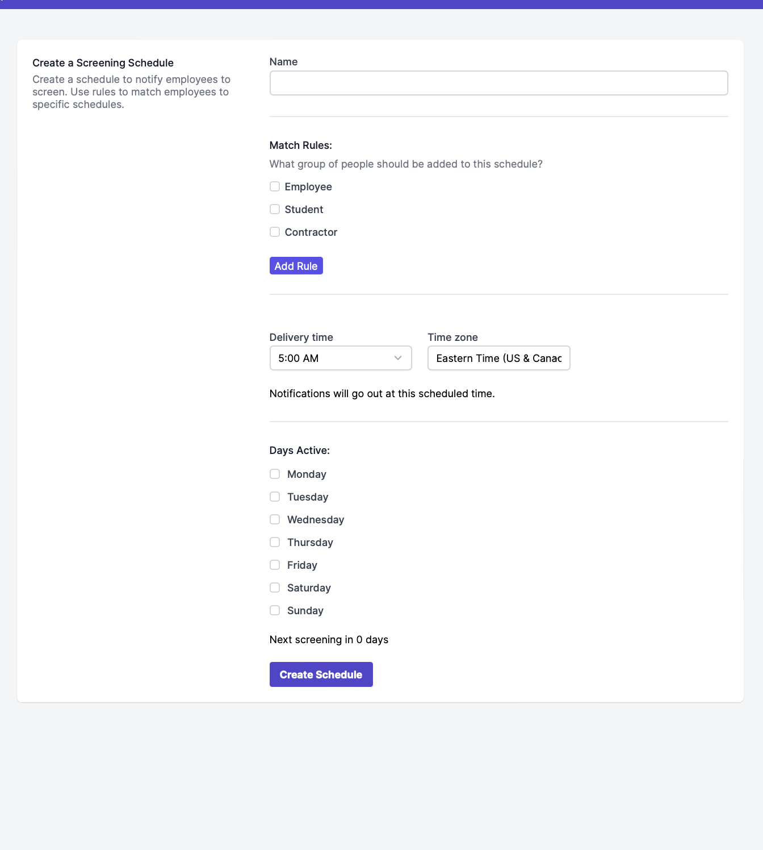Check the Student match rule checkbox
The image size is (763, 850).
(275, 209)
